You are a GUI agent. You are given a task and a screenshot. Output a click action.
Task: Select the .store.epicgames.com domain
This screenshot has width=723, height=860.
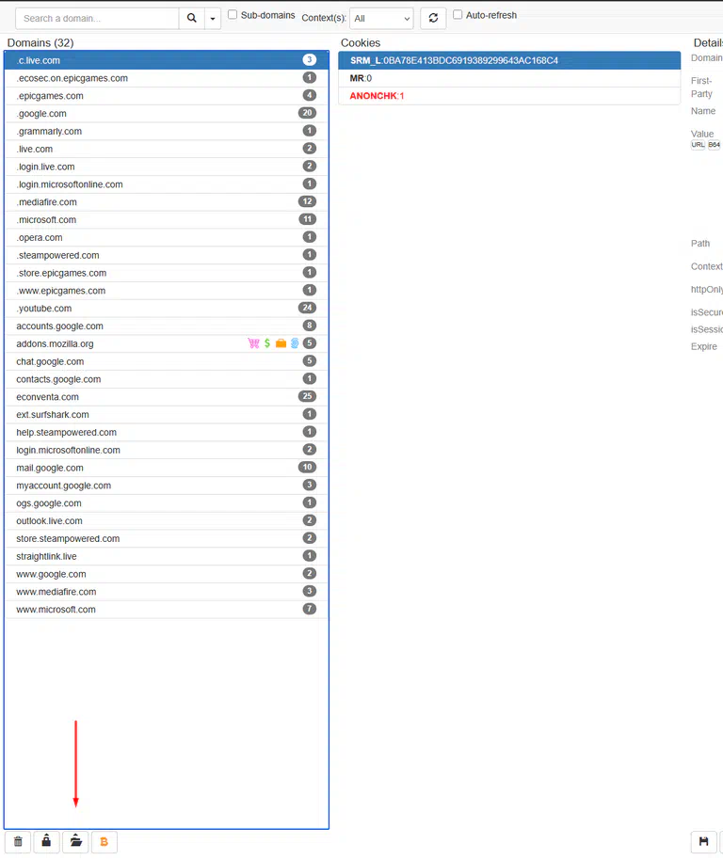click(x=167, y=273)
